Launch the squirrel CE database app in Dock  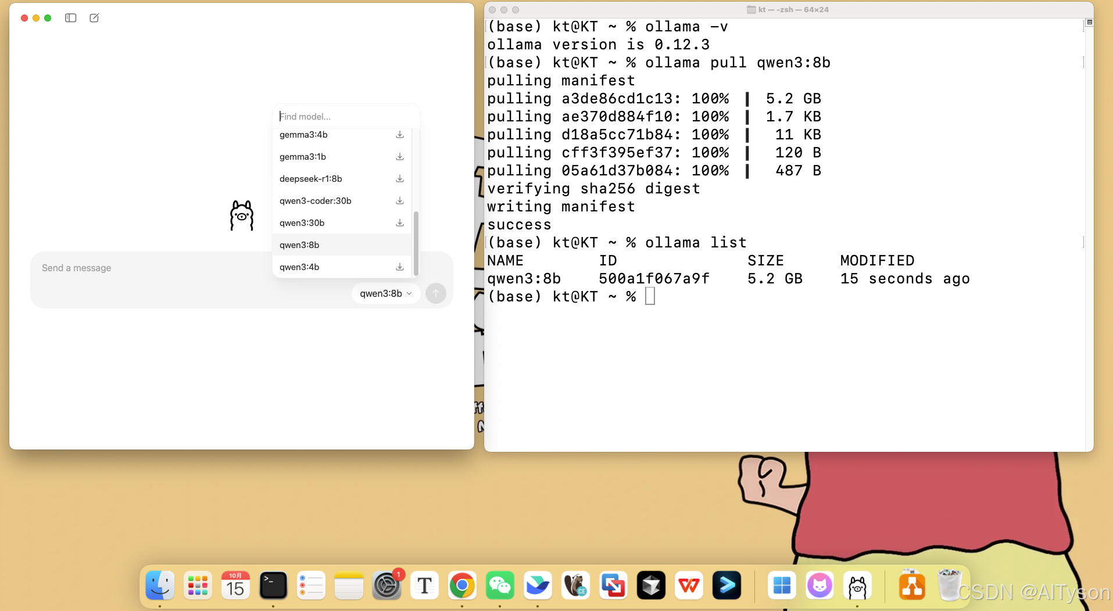(575, 585)
